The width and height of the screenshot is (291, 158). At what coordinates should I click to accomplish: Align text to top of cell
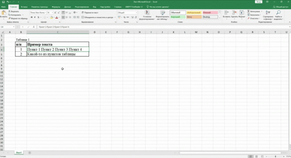(63, 13)
